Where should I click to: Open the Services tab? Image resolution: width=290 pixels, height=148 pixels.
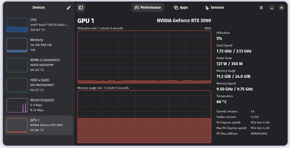[x=215, y=8]
